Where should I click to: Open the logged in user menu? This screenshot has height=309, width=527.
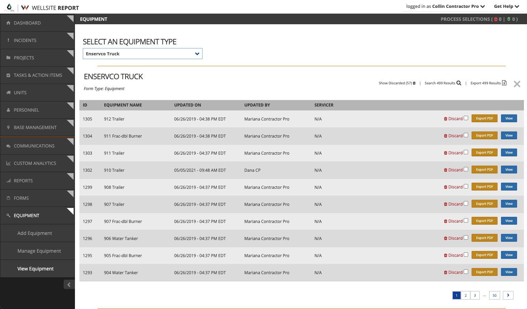(446, 6)
